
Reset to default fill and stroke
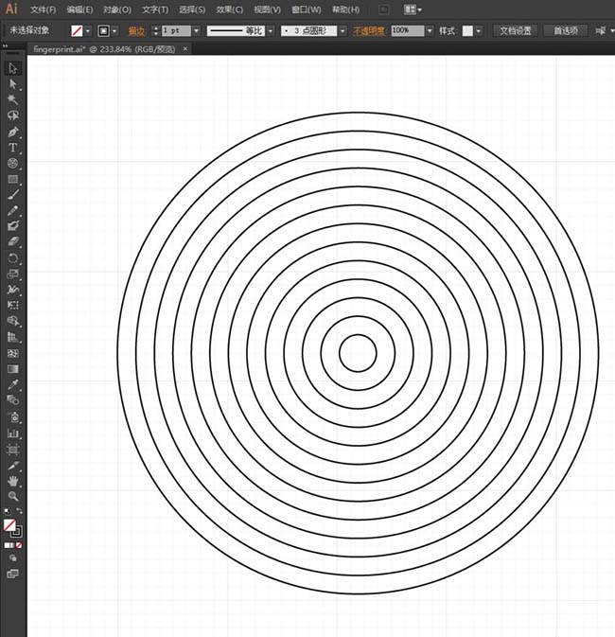[7, 512]
